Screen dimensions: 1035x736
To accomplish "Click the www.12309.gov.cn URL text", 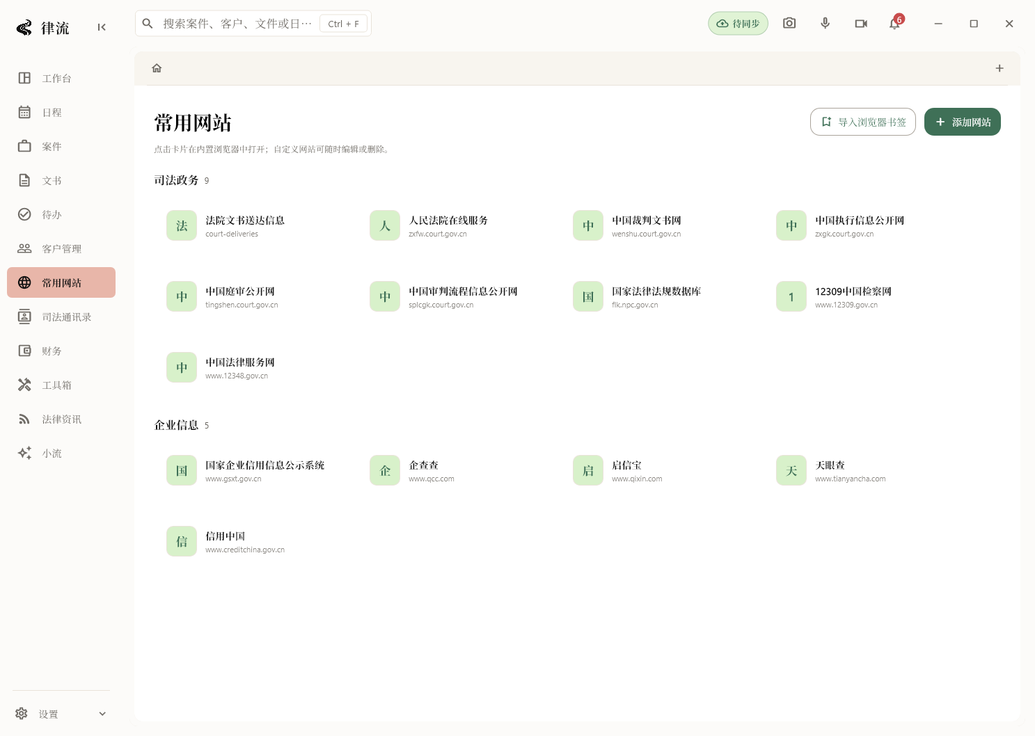I will click(x=846, y=305).
